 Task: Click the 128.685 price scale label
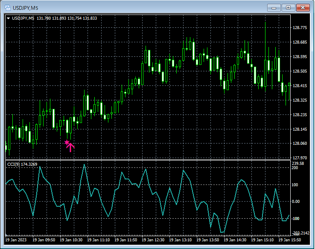(300, 42)
